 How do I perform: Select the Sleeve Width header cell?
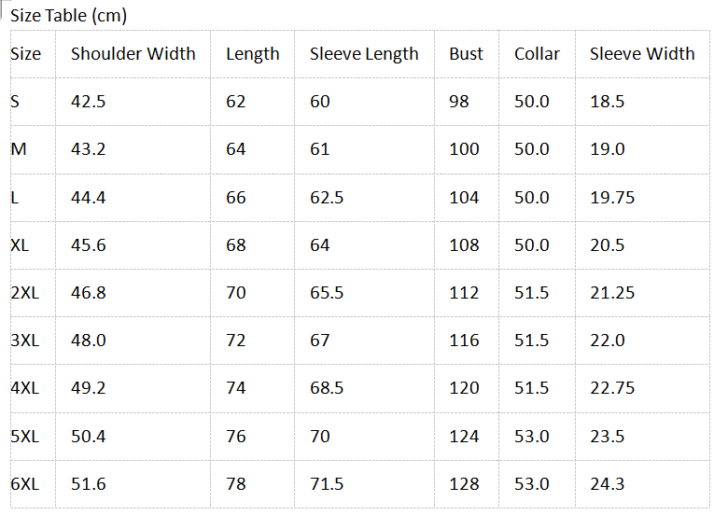(x=642, y=54)
